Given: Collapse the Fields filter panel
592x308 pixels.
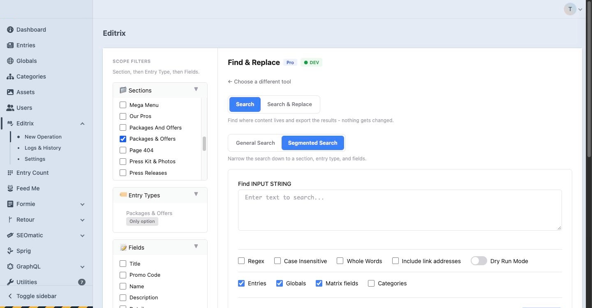Looking at the screenshot, I should tap(196, 246).
